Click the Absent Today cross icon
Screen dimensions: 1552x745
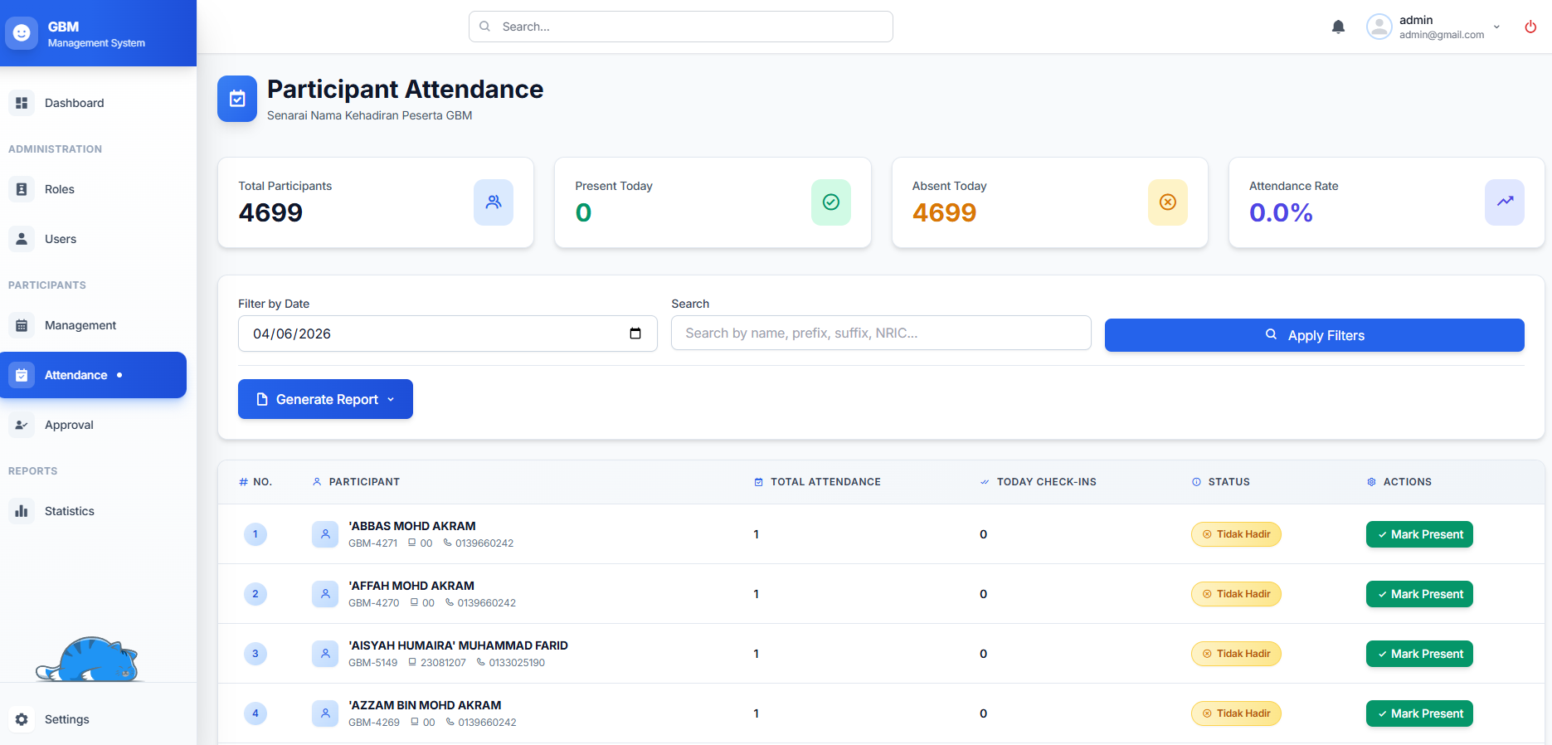click(x=1168, y=202)
